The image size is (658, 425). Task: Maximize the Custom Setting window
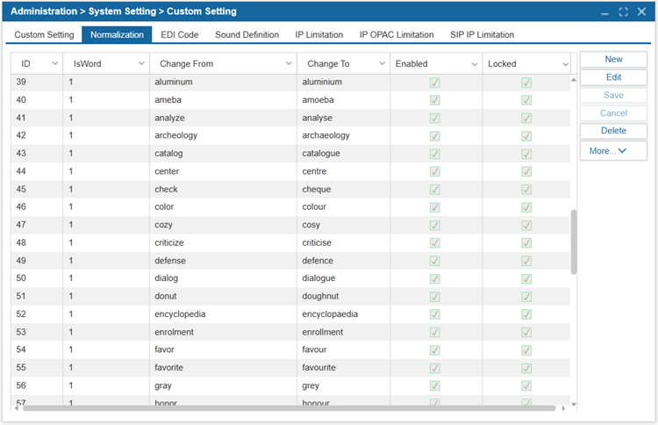pos(623,11)
